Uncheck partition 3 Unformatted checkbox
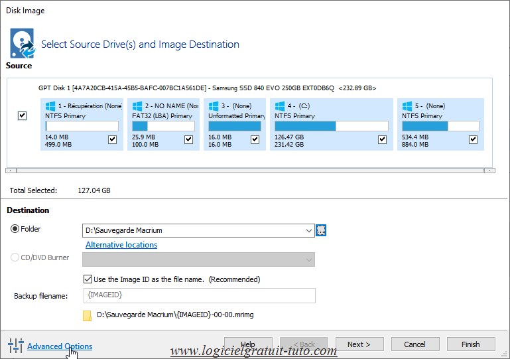 pos(255,139)
